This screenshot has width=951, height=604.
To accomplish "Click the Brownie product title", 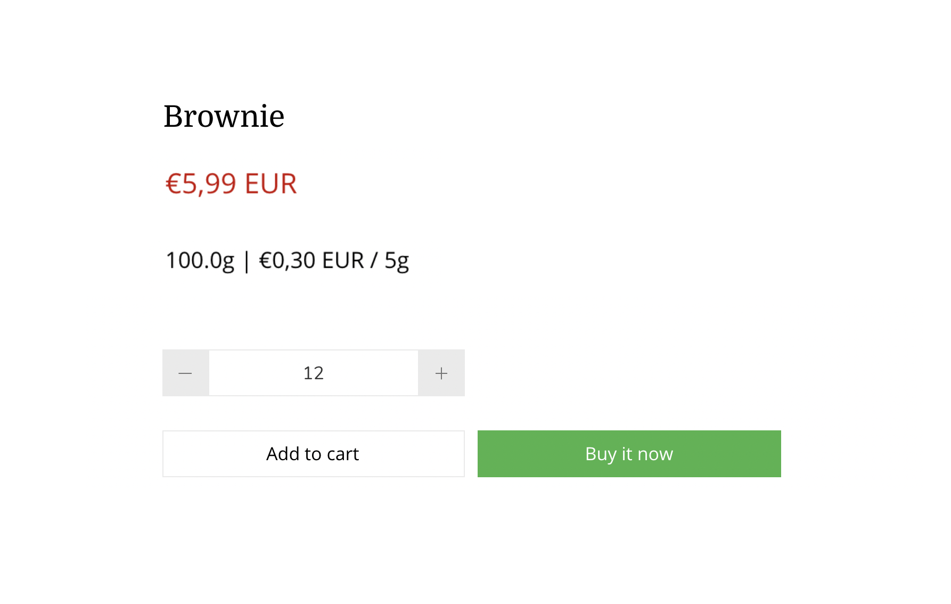I will (224, 116).
